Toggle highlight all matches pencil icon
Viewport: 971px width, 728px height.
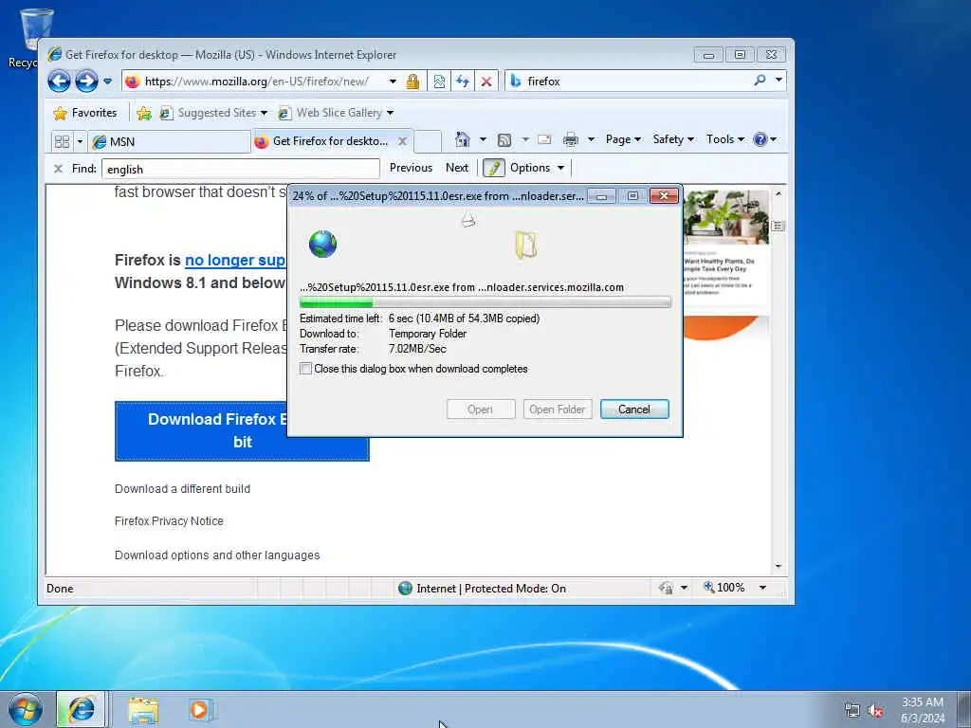[493, 168]
